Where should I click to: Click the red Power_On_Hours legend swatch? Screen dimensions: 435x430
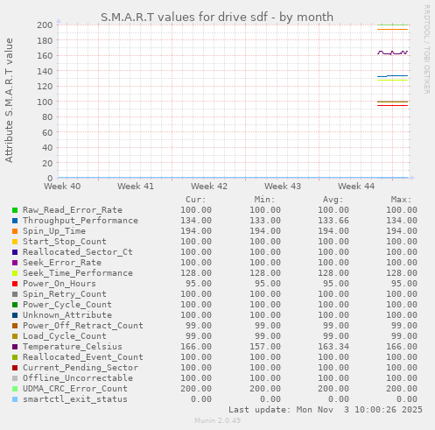tap(15, 284)
